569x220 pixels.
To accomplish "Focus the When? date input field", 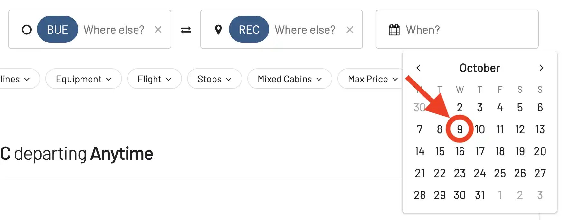I will coord(457,29).
